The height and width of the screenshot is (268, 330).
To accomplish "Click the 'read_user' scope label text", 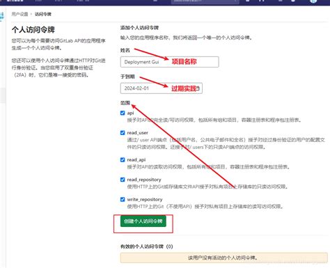I will [137, 133].
